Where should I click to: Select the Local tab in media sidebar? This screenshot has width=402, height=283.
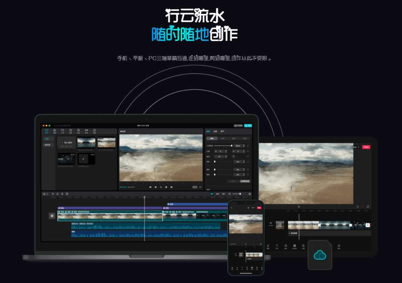coord(47,139)
